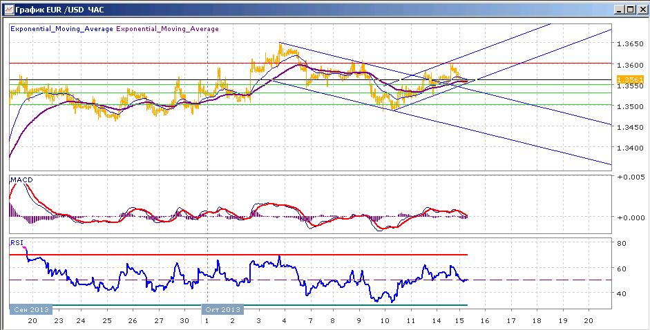
Task: Maximize the EUR/USD chart window
Action: pyautogui.click(x=630, y=9)
